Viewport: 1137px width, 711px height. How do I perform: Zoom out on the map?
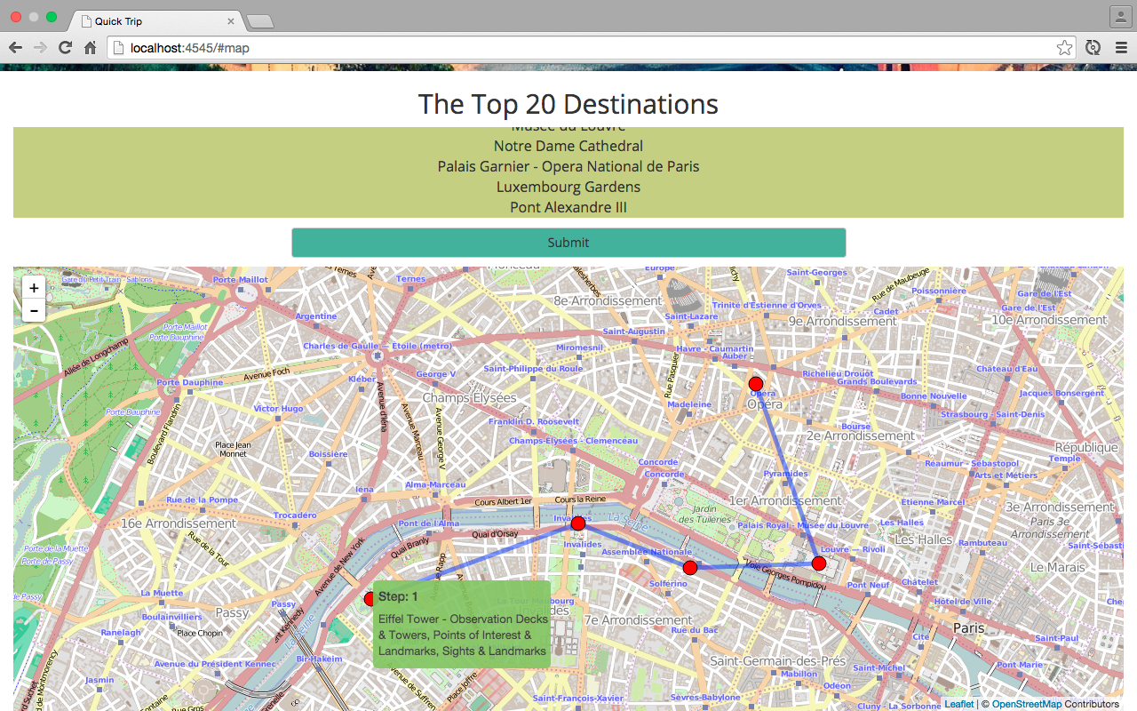[34, 311]
